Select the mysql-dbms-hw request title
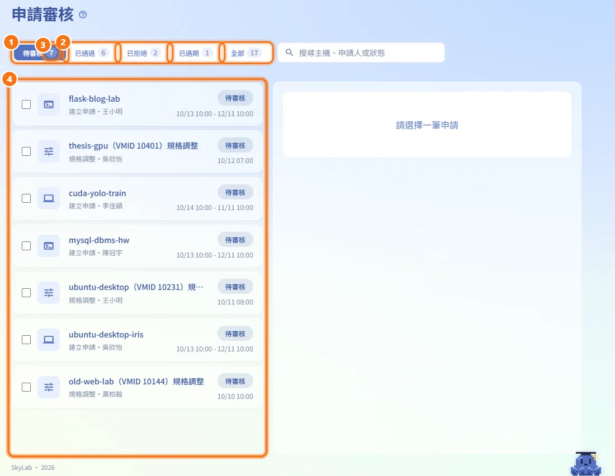This screenshot has width=615, height=476. [x=99, y=240]
